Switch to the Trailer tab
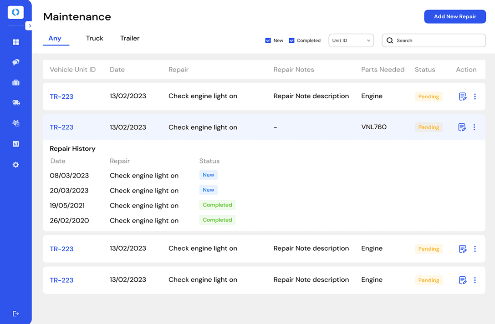The image size is (495, 324). 130,38
